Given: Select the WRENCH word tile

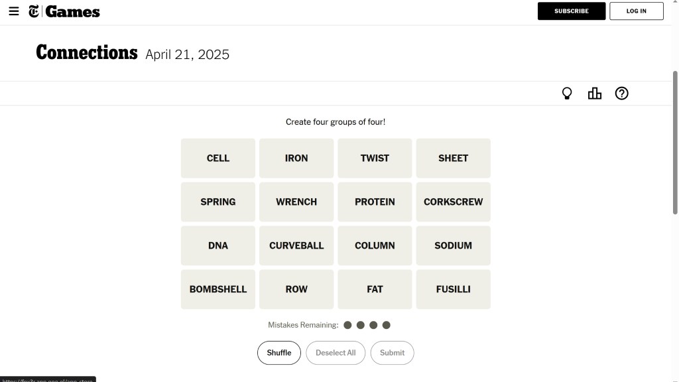Looking at the screenshot, I should (296, 202).
